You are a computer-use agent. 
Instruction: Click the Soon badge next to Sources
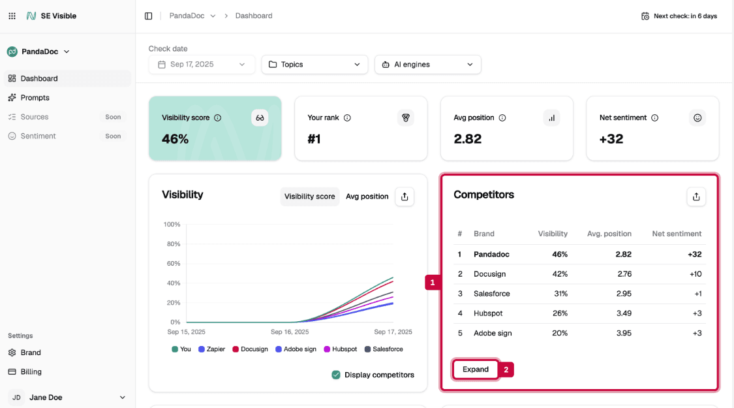(x=113, y=117)
